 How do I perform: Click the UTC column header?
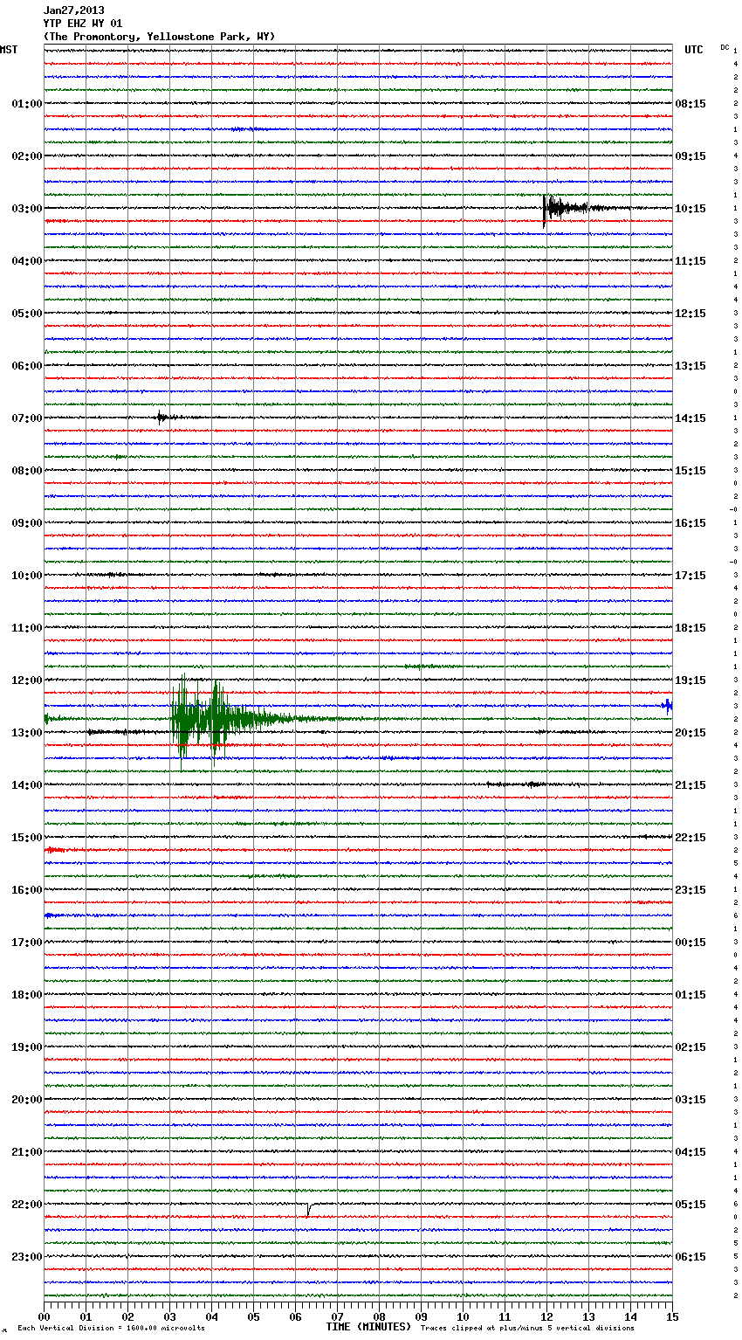coord(694,50)
